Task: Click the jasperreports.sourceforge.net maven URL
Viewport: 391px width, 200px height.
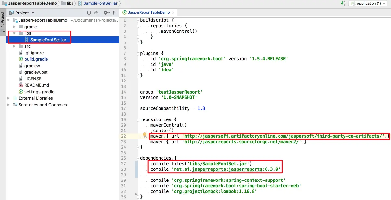Action: pyautogui.click(x=242, y=142)
